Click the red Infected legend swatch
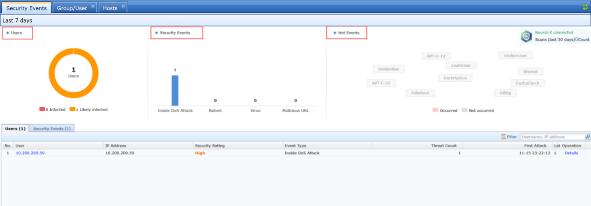 point(42,110)
